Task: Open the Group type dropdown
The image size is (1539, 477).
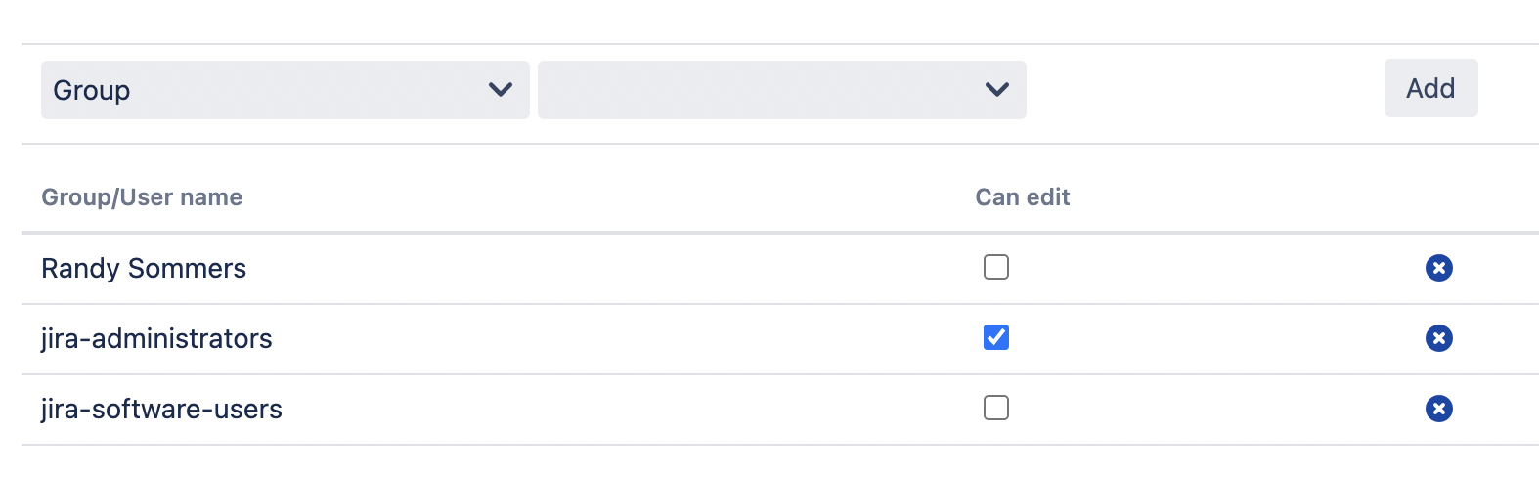Action: tap(285, 90)
